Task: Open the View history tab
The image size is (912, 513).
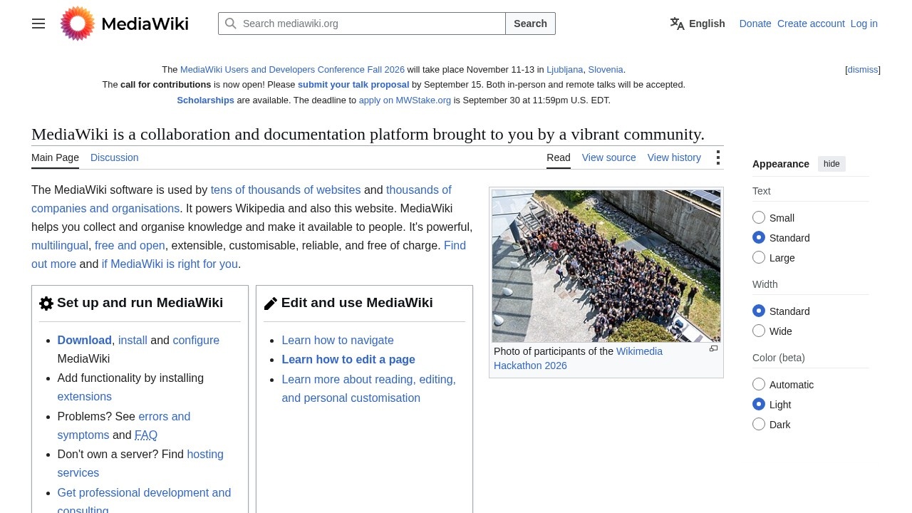Action: coord(674,157)
